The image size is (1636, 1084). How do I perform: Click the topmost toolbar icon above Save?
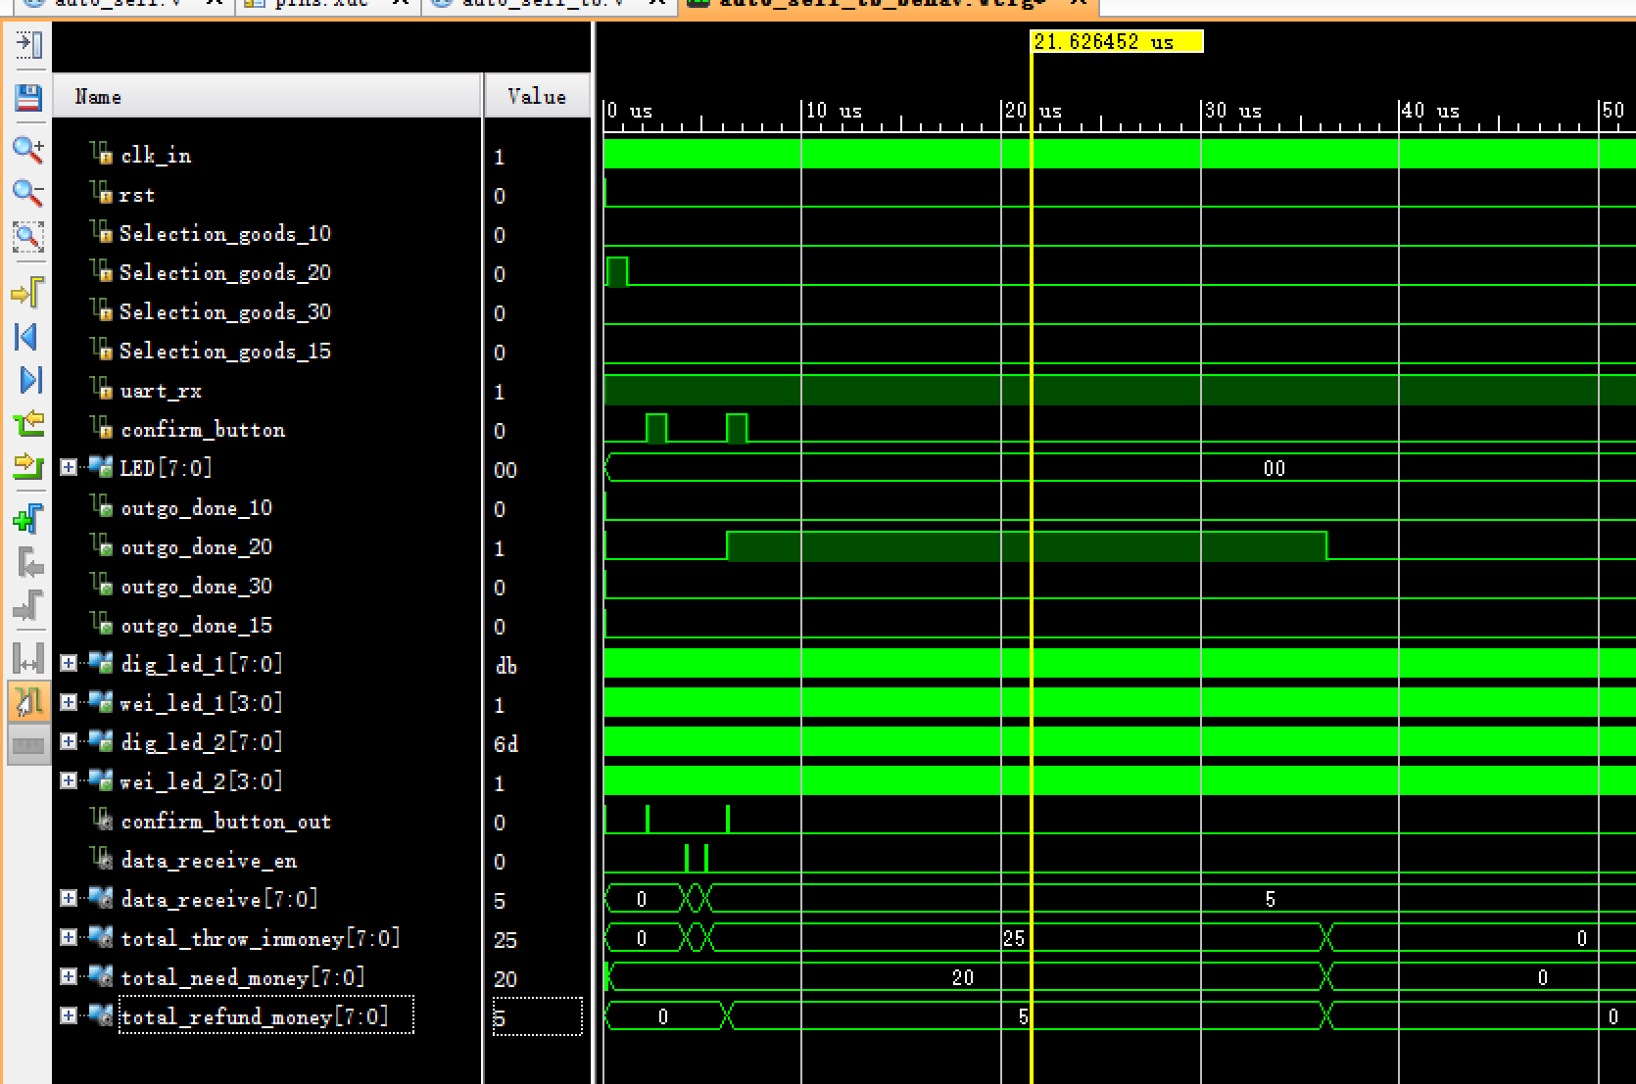coord(27,45)
